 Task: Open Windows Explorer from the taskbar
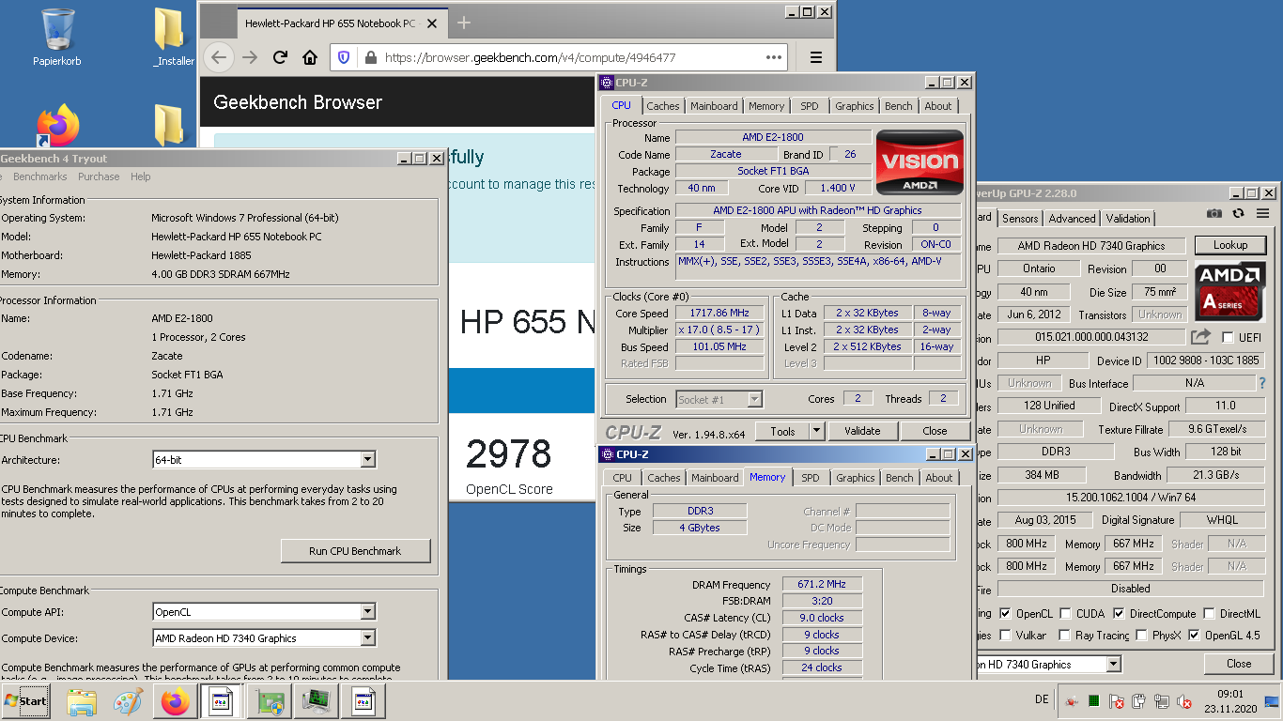point(82,701)
